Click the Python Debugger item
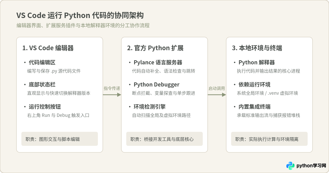 [x=157, y=84]
